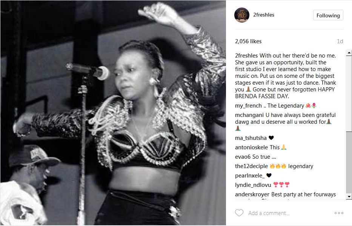Open commenter anderskroyer profile

(252, 194)
